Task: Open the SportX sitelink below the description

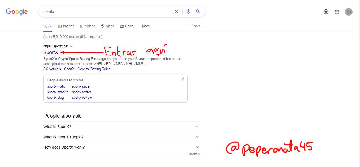Action: tap(69, 69)
